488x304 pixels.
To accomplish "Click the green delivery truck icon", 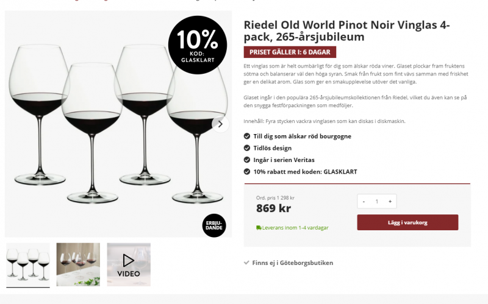I will 259,228.
